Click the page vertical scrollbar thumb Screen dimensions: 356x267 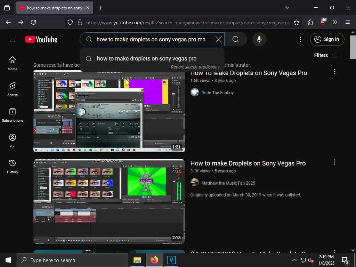point(353,47)
